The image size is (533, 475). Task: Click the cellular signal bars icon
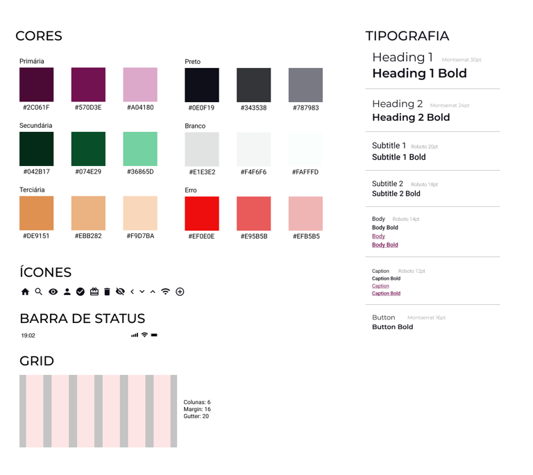point(134,335)
